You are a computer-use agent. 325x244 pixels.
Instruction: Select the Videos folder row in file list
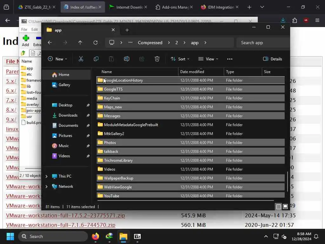click(190, 169)
